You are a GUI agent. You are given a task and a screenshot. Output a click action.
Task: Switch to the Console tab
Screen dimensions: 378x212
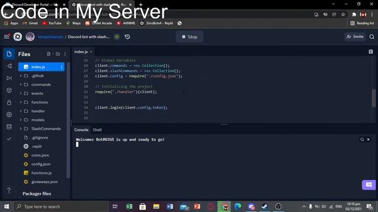(82, 130)
